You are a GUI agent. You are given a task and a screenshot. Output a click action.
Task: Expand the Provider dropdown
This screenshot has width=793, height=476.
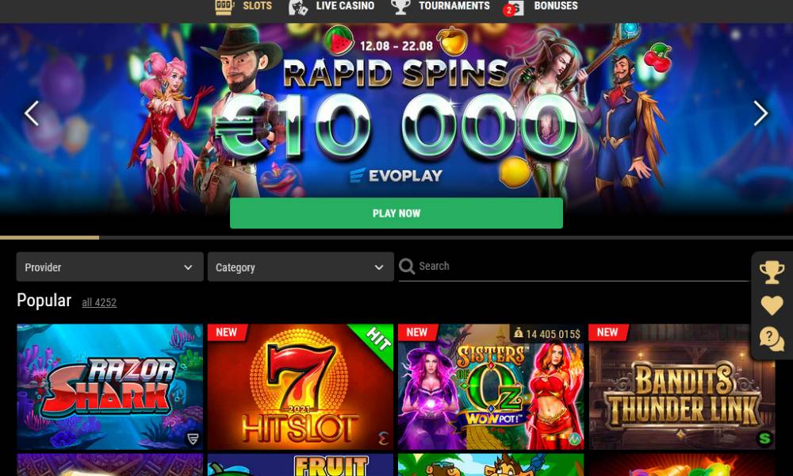coord(109,267)
